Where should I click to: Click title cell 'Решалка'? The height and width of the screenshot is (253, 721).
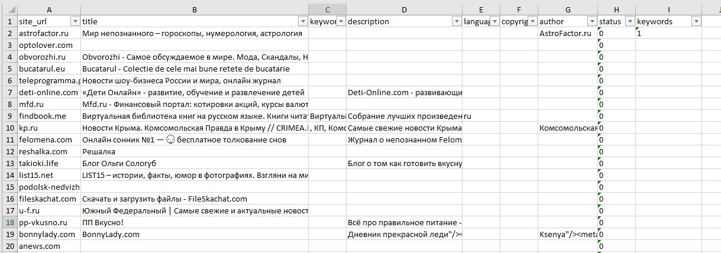point(195,151)
